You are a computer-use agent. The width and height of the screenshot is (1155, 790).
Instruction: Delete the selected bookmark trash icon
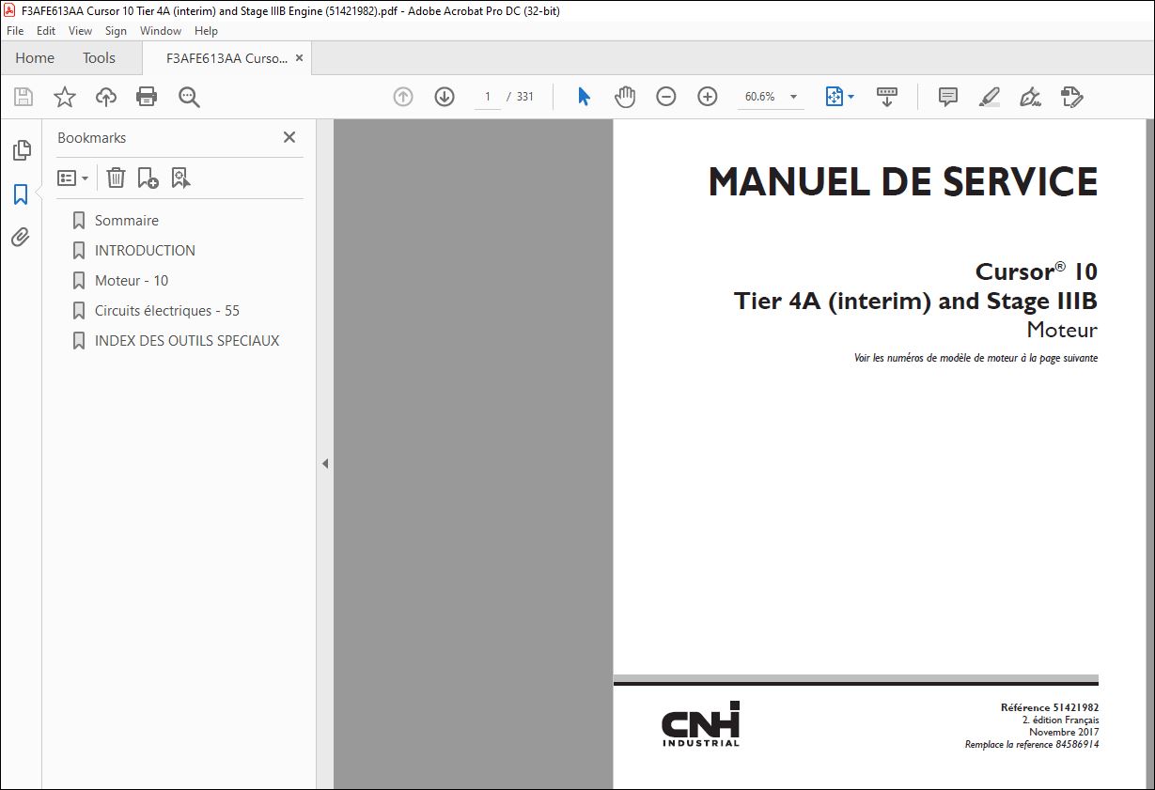pos(116,178)
